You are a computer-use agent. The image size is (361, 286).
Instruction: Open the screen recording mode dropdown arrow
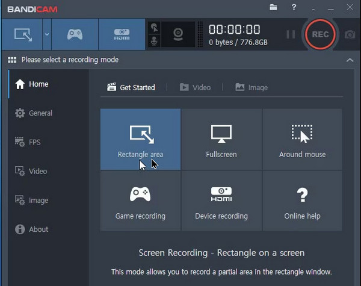pyautogui.click(x=47, y=34)
